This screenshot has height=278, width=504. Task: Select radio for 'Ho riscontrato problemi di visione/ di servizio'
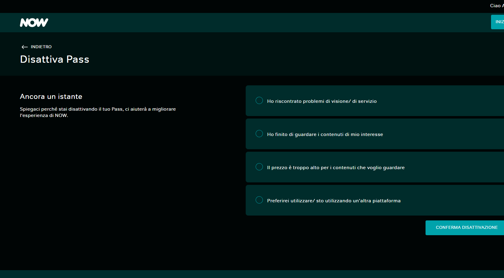click(x=259, y=100)
